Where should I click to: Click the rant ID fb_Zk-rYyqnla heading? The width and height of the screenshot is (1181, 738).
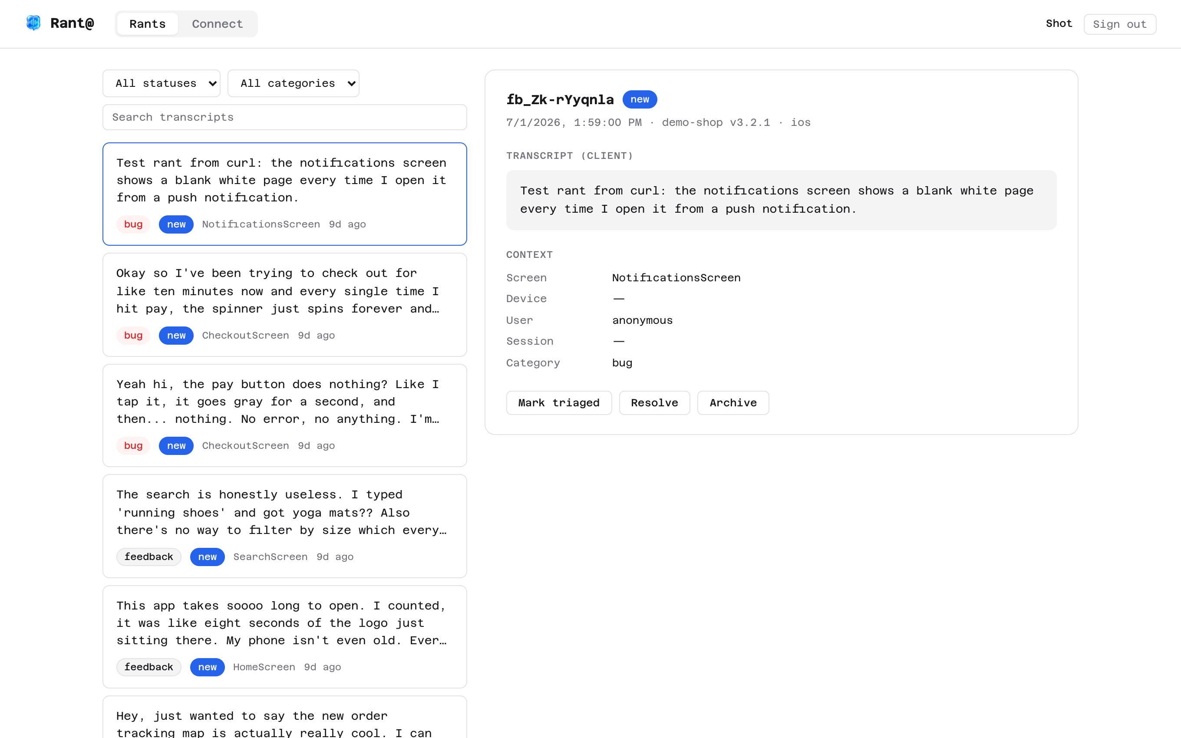560,99
